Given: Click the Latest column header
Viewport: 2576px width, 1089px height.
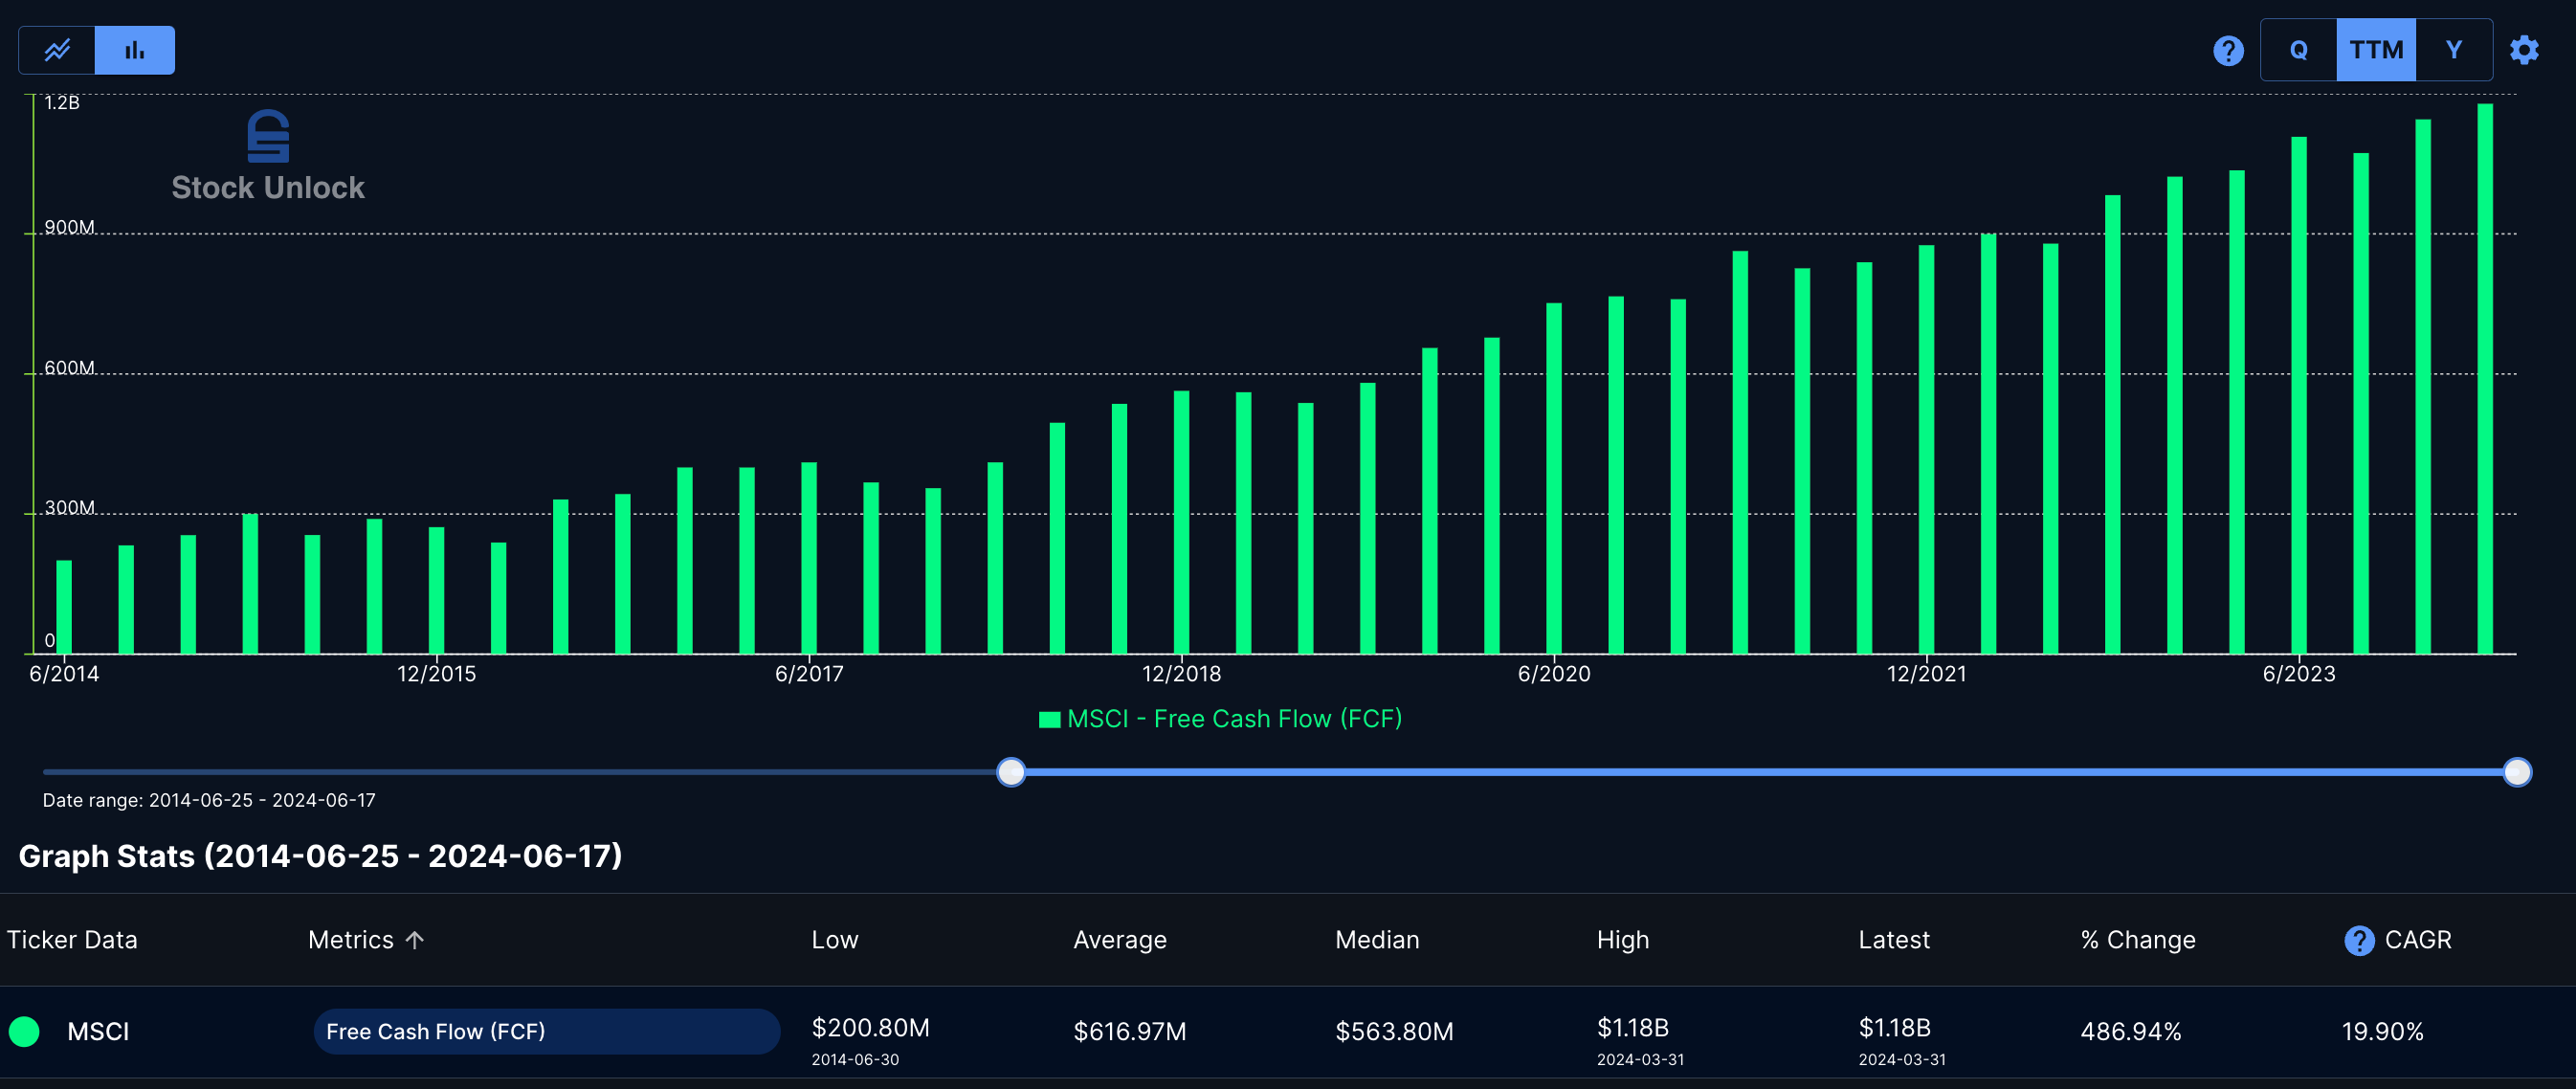Looking at the screenshot, I should click(1894, 940).
